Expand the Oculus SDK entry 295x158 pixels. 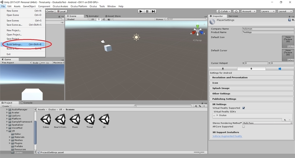pos(217,115)
